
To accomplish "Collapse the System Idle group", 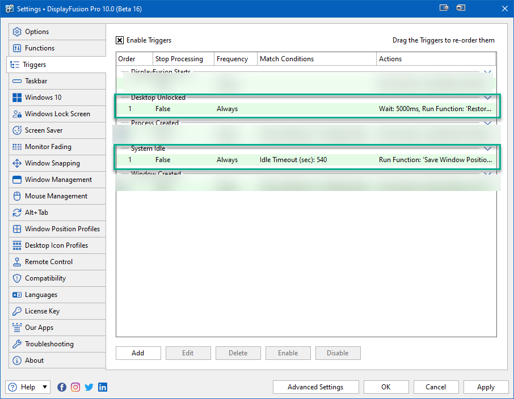I will [x=487, y=148].
